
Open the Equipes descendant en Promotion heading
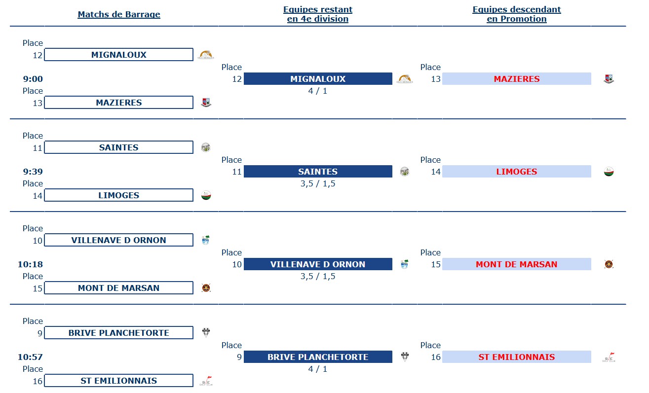(517, 14)
